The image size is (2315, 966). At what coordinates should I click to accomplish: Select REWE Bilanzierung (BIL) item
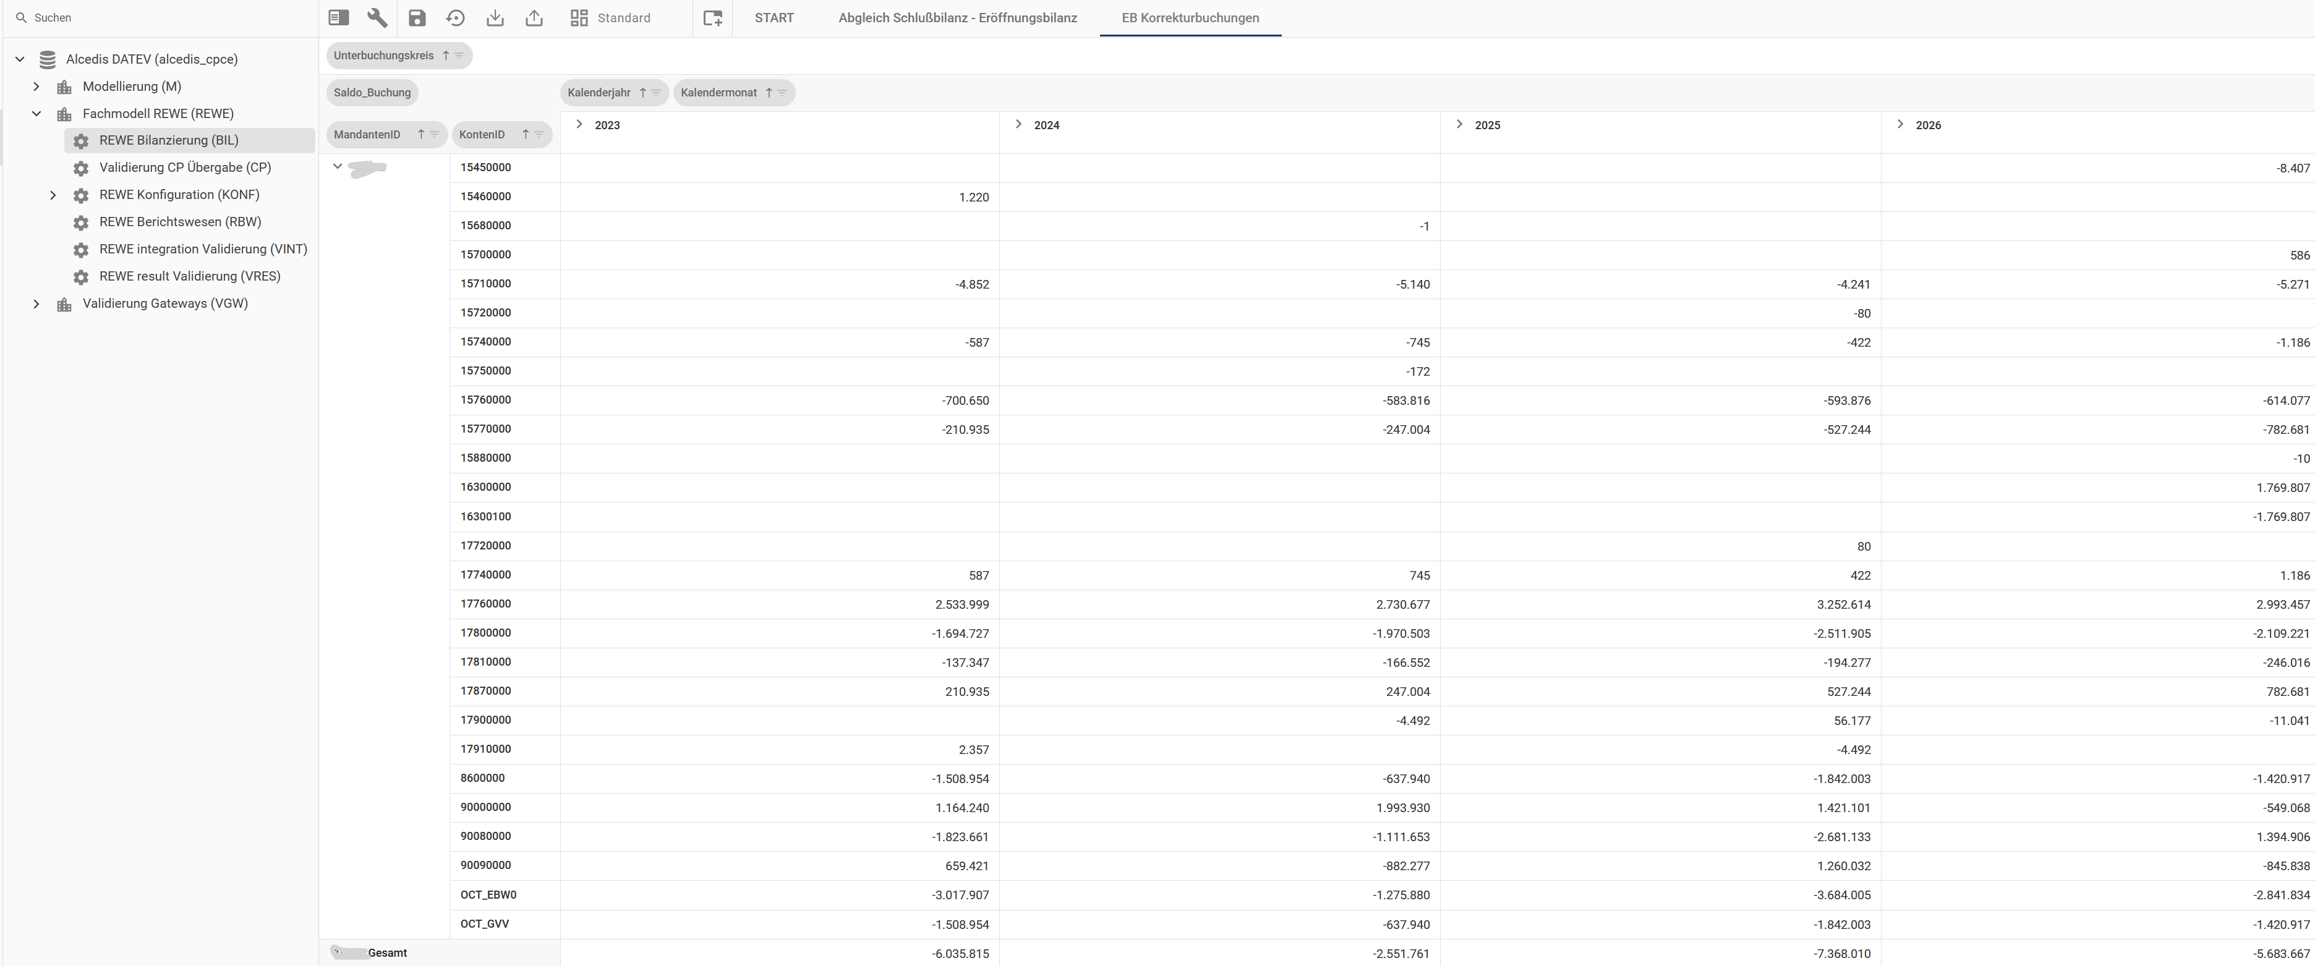190,140
